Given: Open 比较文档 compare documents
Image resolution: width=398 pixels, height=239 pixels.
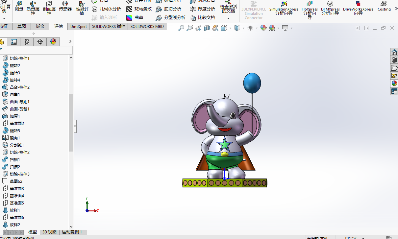Looking at the screenshot, I should click(x=202, y=17).
